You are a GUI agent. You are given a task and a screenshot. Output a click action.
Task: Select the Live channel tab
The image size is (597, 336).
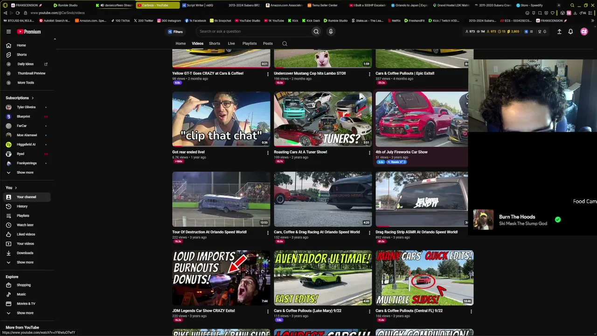tap(231, 44)
